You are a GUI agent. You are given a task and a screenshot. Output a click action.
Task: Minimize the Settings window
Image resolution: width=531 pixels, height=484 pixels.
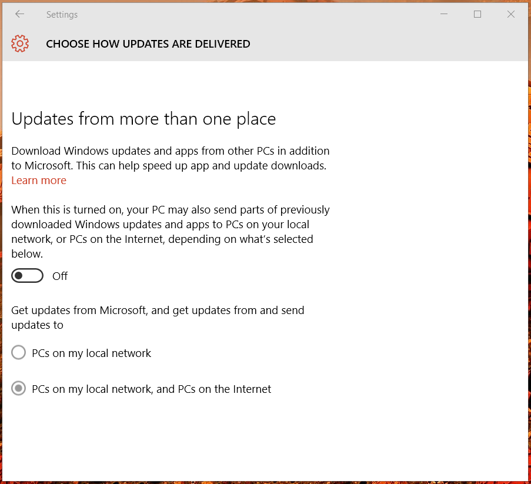[444, 14]
